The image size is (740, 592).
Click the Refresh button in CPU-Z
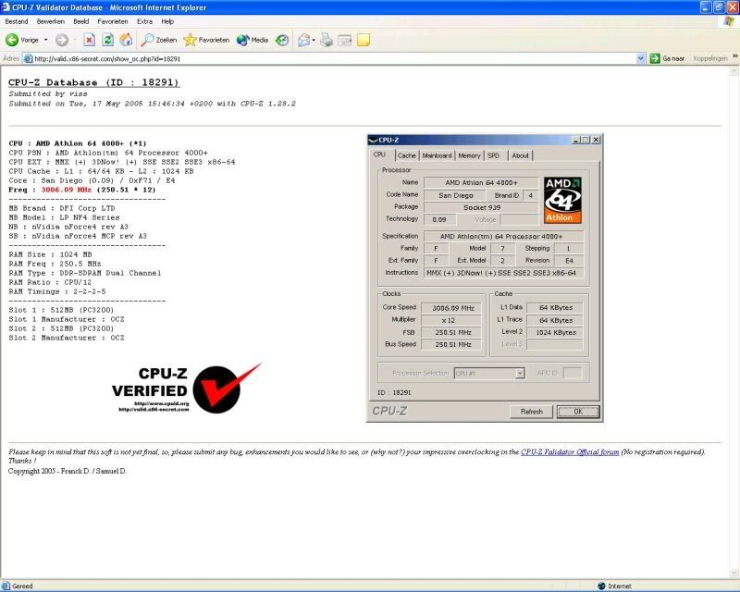[x=531, y=412]
